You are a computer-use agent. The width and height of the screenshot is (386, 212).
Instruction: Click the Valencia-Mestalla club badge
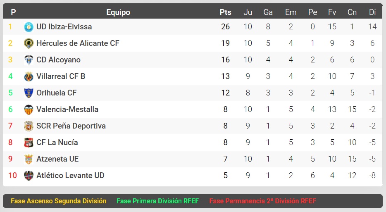pos(29,110)
